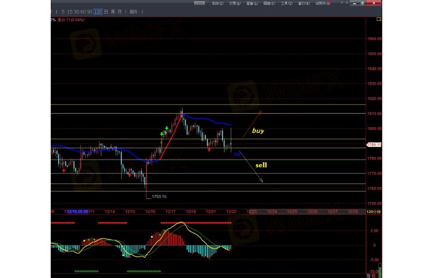Switch chart to 30-minute timeframe
The height and width of the screenshot is (278, 433).
click(x=77, y=12)
